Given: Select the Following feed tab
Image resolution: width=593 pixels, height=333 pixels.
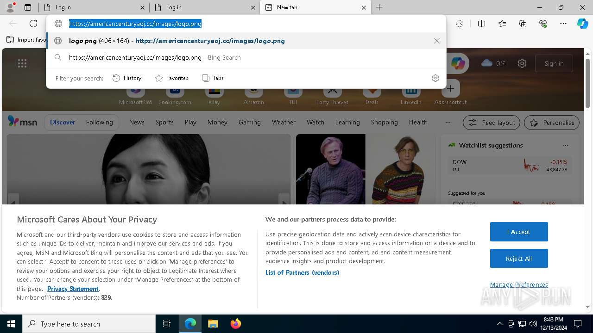Looking at the screenshot, I should [x=99, y=123].
